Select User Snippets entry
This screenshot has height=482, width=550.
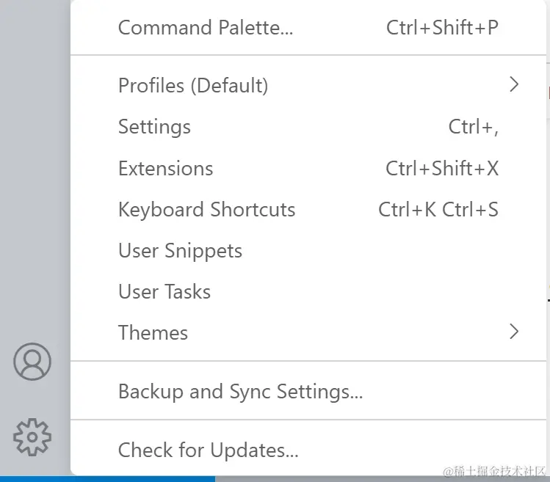click(x=180, y=251)
